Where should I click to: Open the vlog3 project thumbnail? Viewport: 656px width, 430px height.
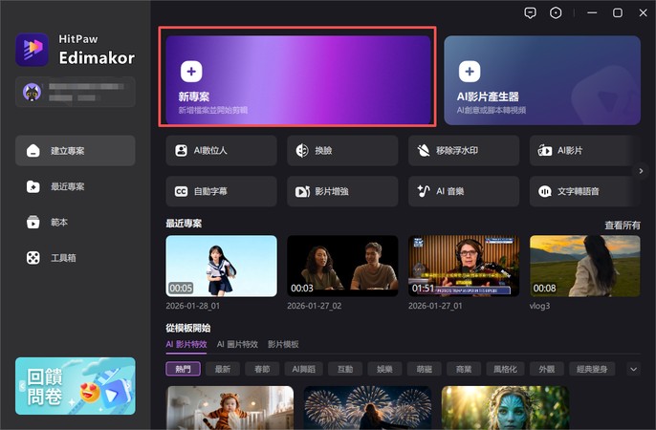pyautogui.click(x=585, y=267)
